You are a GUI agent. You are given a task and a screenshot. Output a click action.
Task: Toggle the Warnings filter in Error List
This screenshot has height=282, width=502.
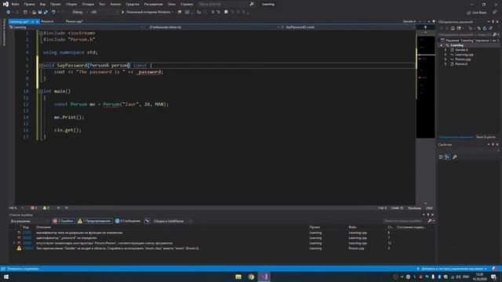(x=94, y=221)
